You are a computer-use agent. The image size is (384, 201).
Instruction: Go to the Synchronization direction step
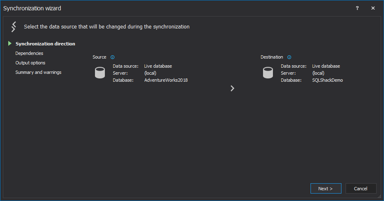(45, 44)
